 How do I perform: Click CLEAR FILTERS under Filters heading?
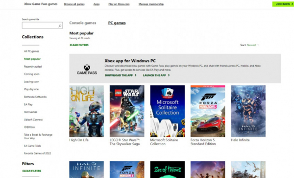pos(32,171)
